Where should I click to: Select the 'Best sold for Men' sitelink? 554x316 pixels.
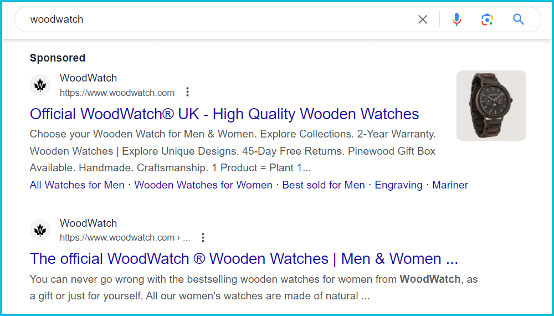click(x=324, y=185)
